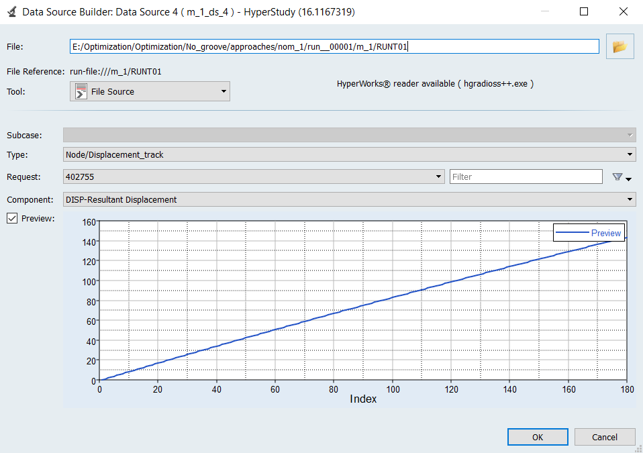643x453 pixels.
Task: Click the Cancel button
Action: [x=605, y=437]
